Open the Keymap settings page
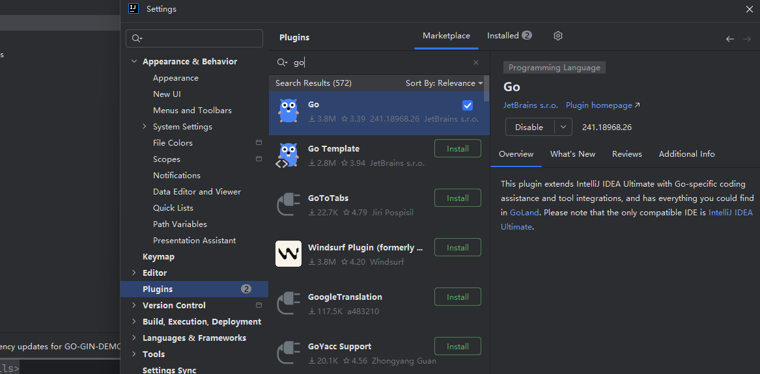 [x=158, y=256]
